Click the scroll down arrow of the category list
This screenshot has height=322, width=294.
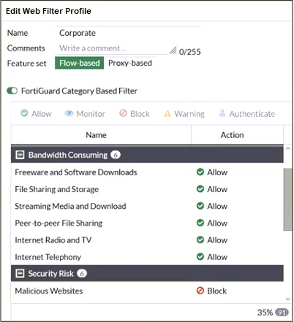[x=288, y=299]
